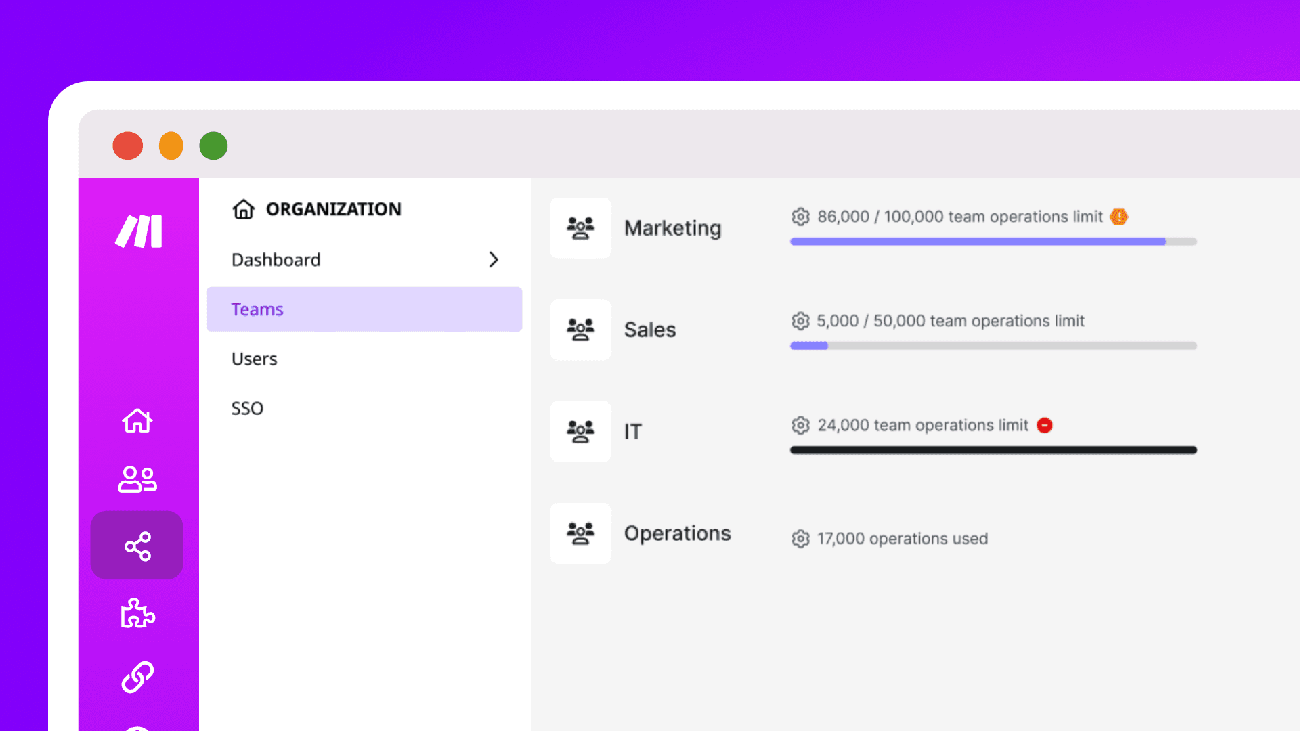Click the ORGANIZATION header home icon
The width and height of the screenshot is (1300, 731).
244,209
